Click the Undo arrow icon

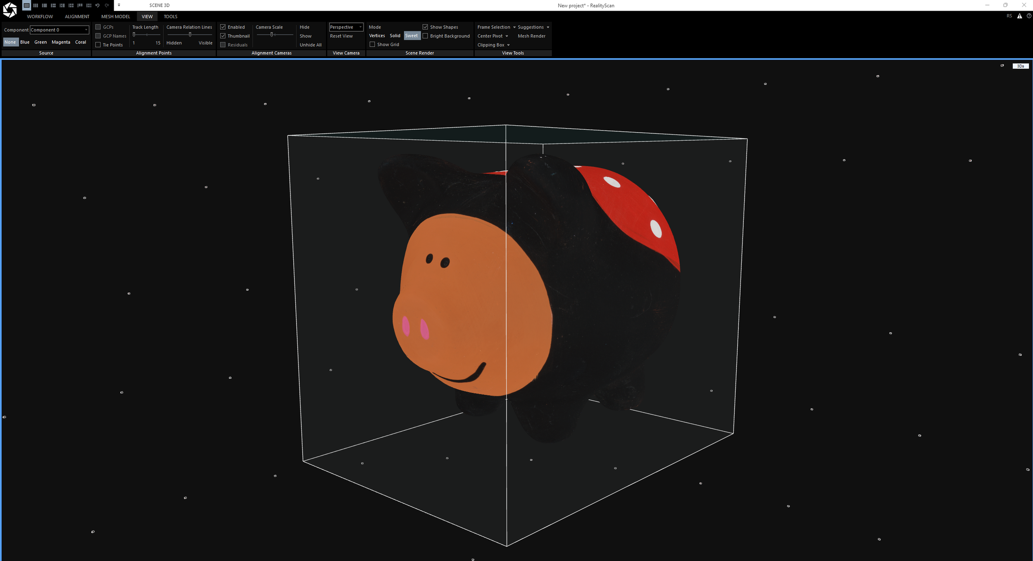pos(98,5)
